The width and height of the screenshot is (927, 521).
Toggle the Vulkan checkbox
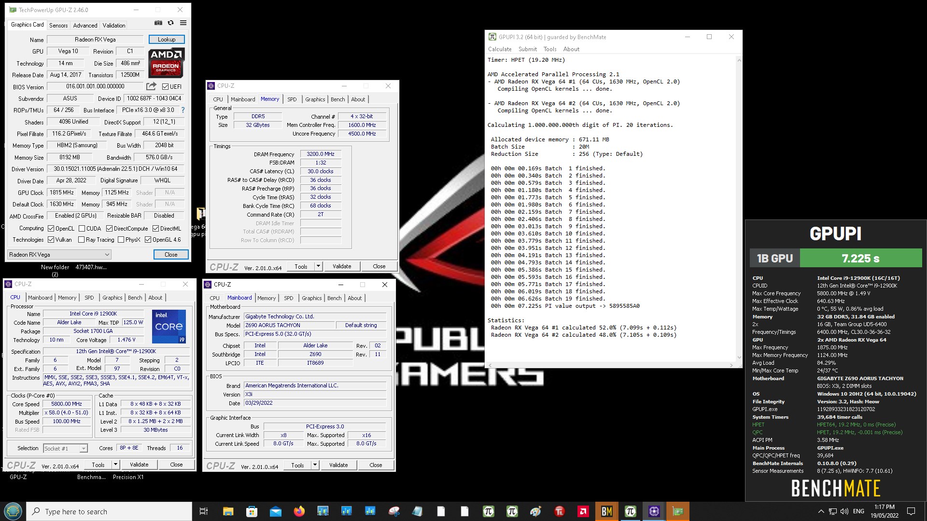51,240
